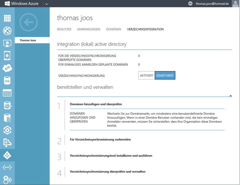Screen dimensions: 240x185
Task: Open Mobile Services phone icon in sidebar
Action: 7,55
